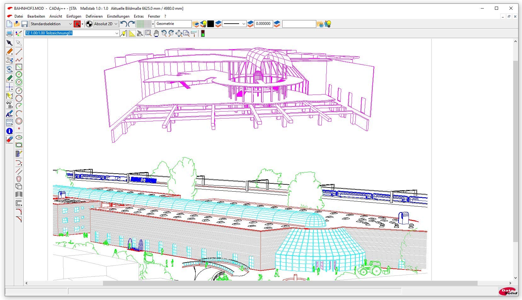Toggle the dotted grid display button
The height and width of the screenshot is (300, 522).
pos(144,24)
